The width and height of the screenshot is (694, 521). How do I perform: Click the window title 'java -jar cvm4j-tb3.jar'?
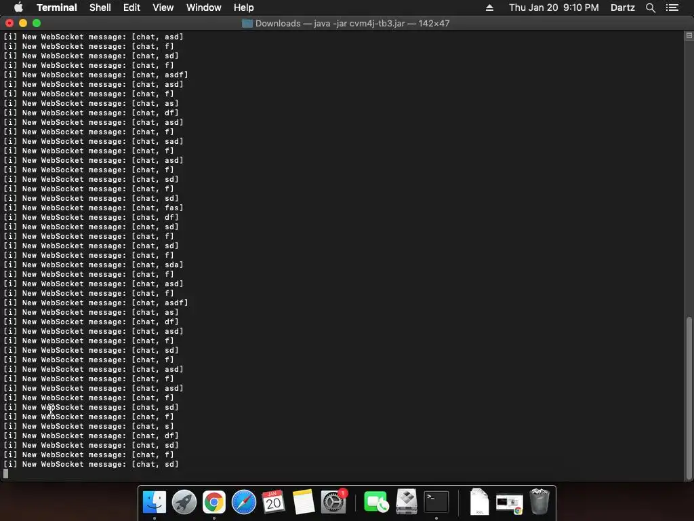(x=359, y=24)
